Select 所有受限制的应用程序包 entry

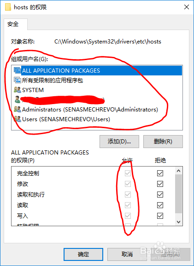click(98, 80)
